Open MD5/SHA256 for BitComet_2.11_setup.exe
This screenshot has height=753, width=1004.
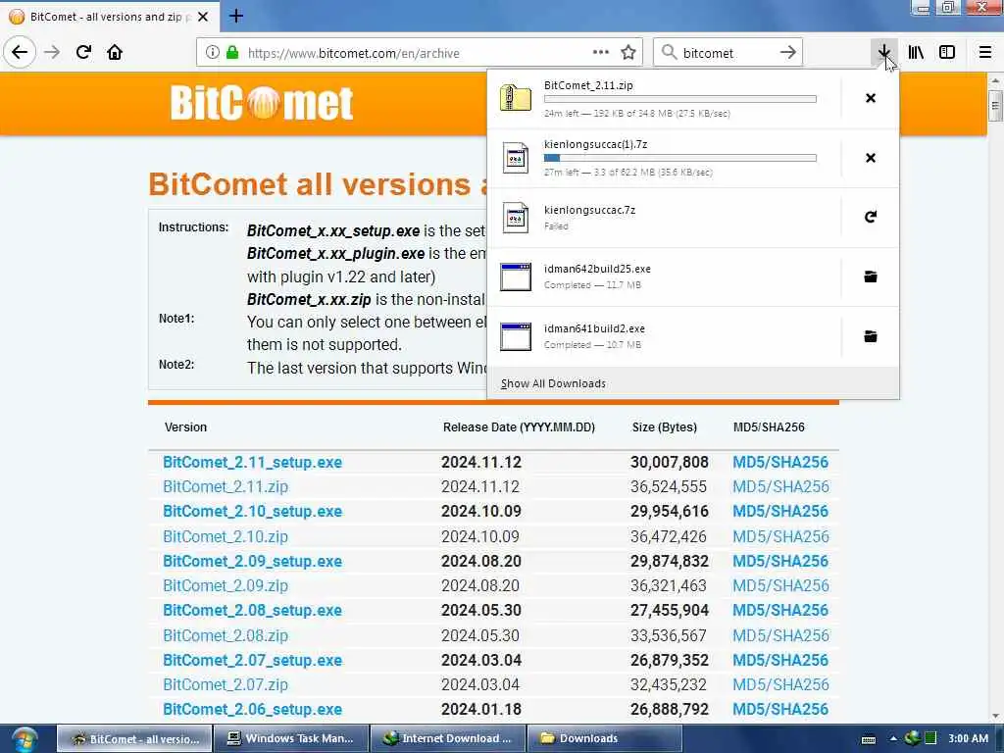pyautogui.click(x=780, y=462)
